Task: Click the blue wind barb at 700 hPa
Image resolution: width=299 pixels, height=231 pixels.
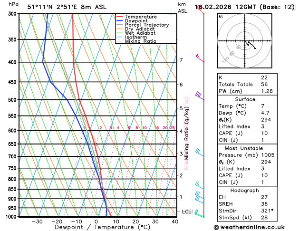Action: pos(200,153)
